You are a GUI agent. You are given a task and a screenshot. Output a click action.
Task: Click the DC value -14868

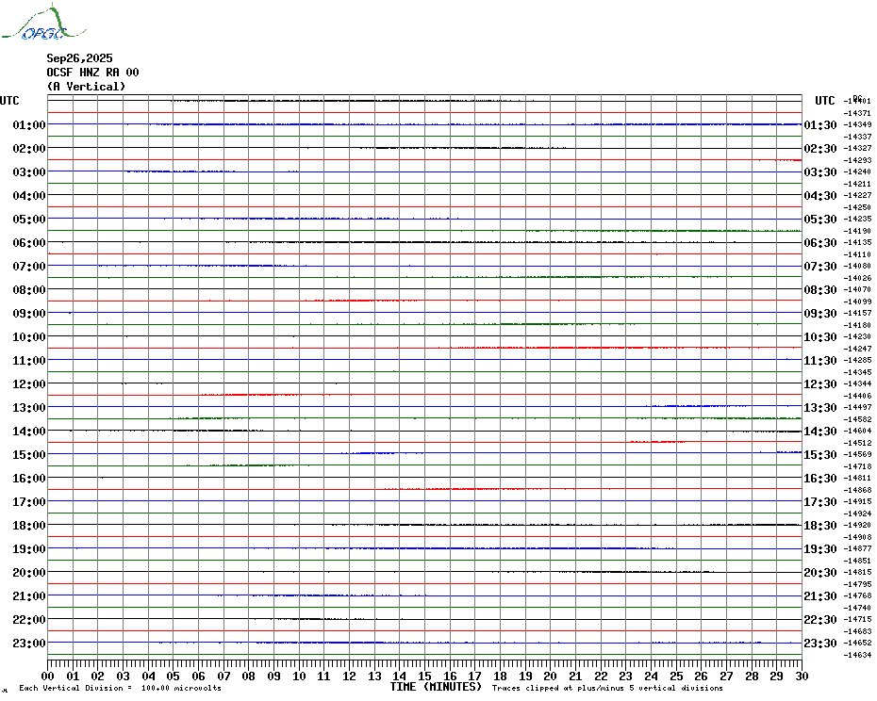pyautogui.click(x=857, y=490)
